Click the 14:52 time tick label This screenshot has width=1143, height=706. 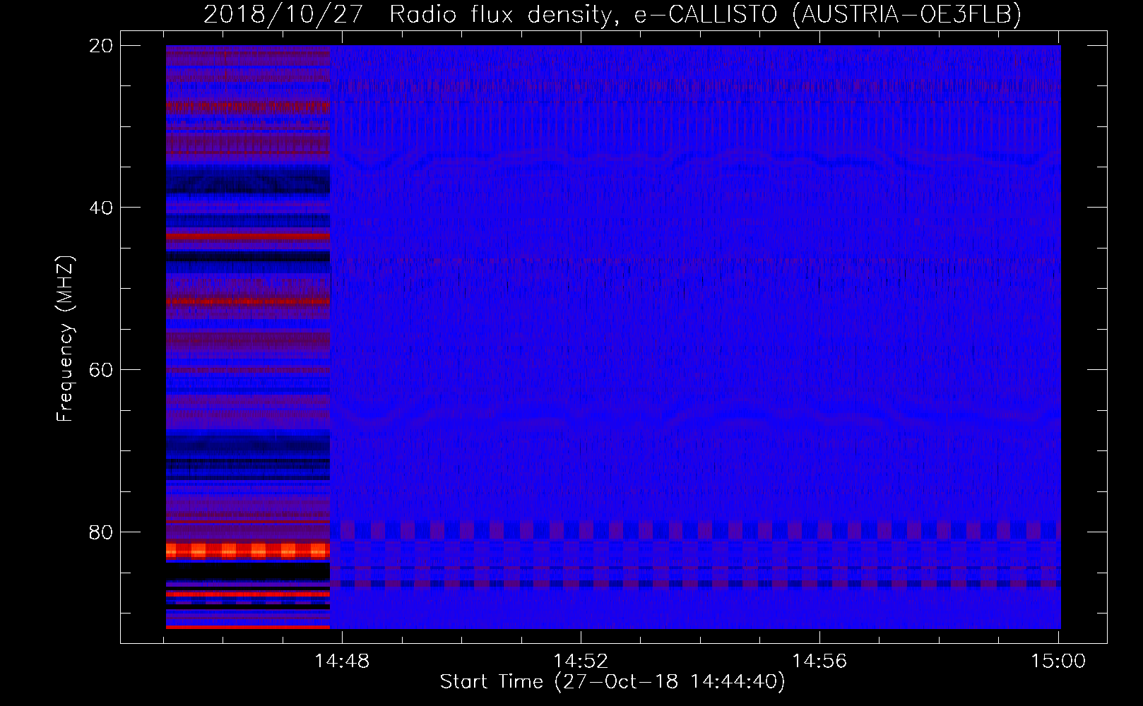(x=581, y=661)
